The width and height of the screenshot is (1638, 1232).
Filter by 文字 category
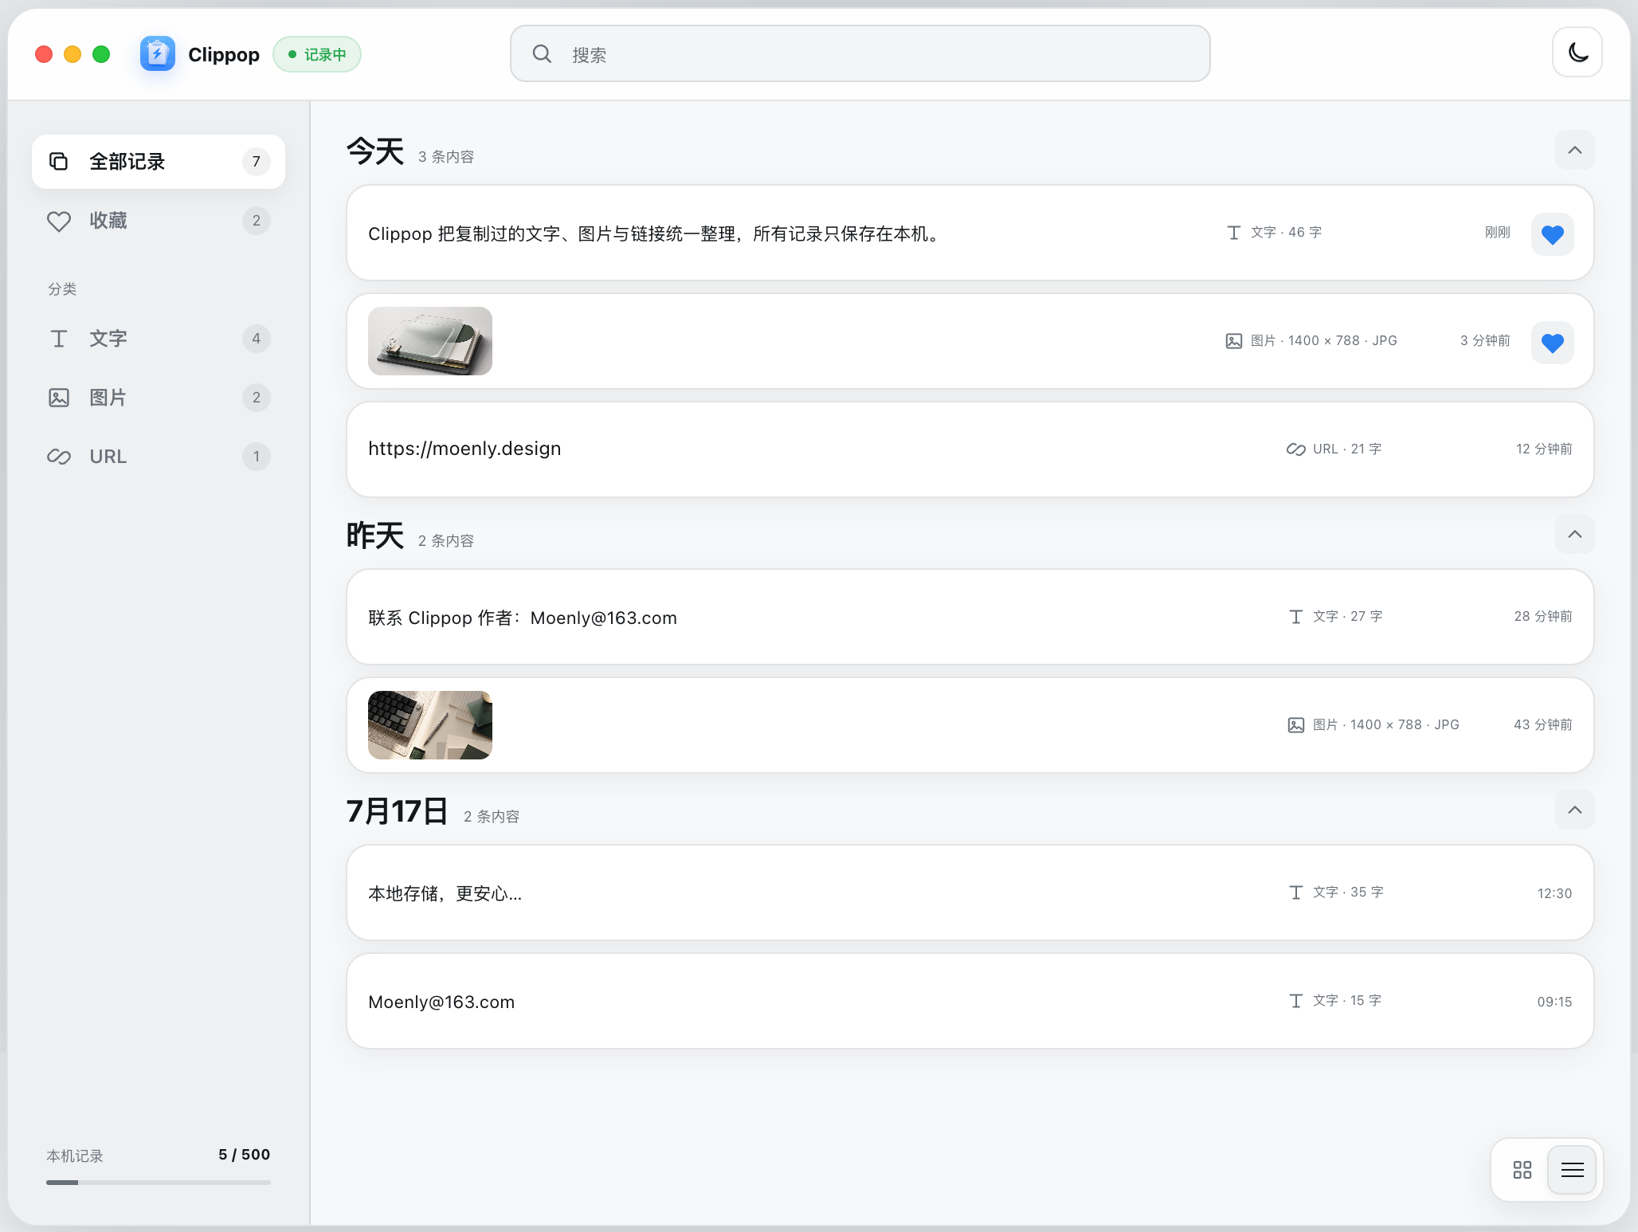tap(159, 339)
